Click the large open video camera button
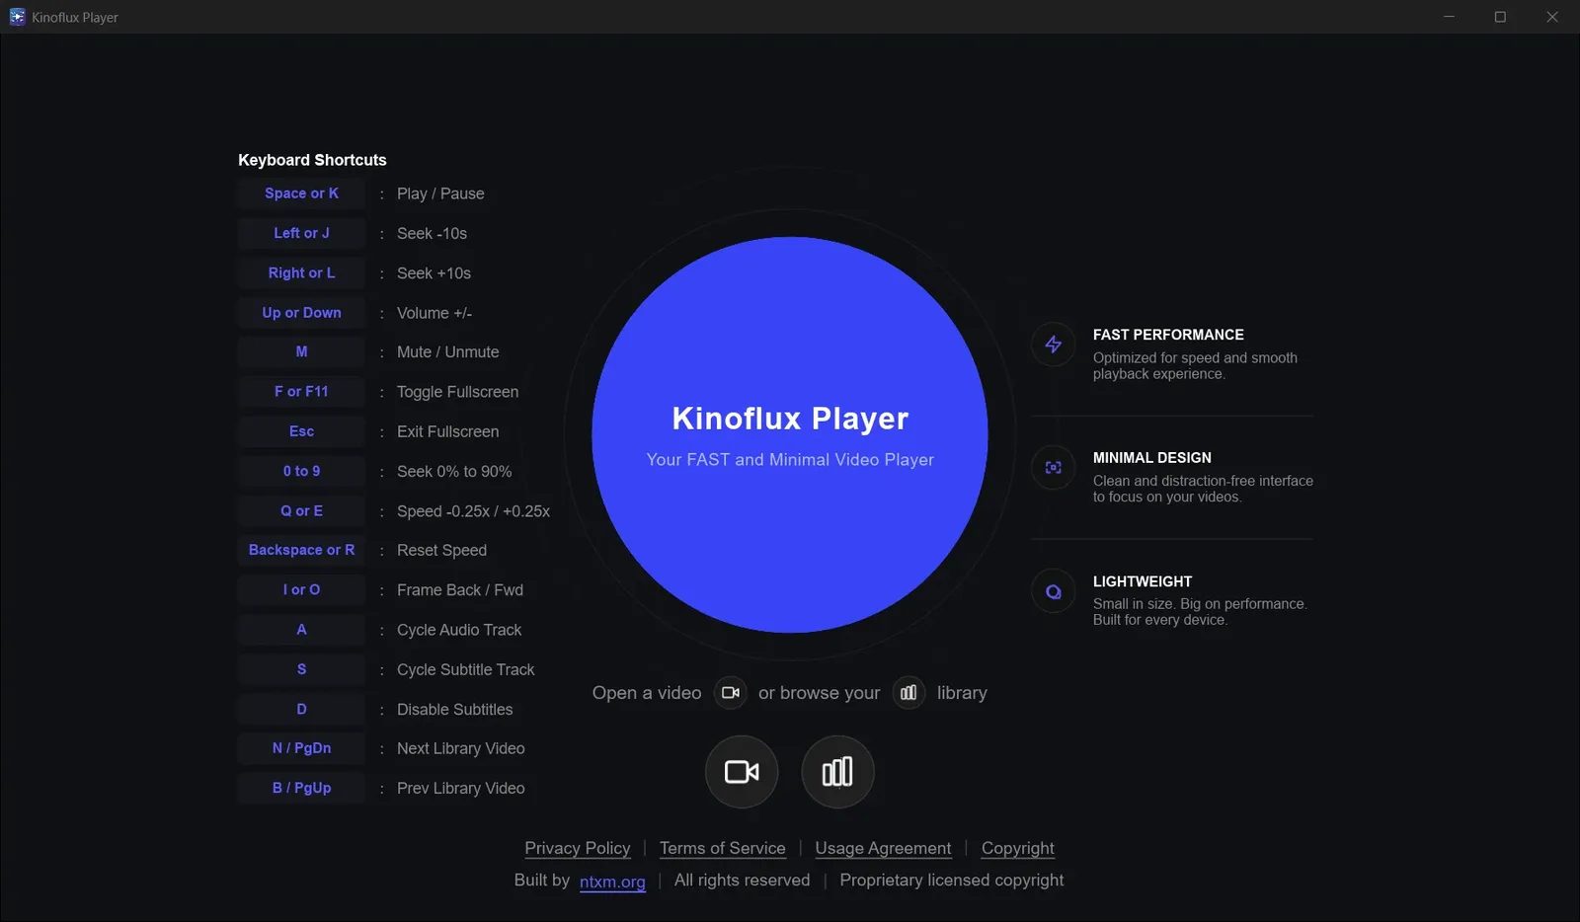 tap(742, 772)
